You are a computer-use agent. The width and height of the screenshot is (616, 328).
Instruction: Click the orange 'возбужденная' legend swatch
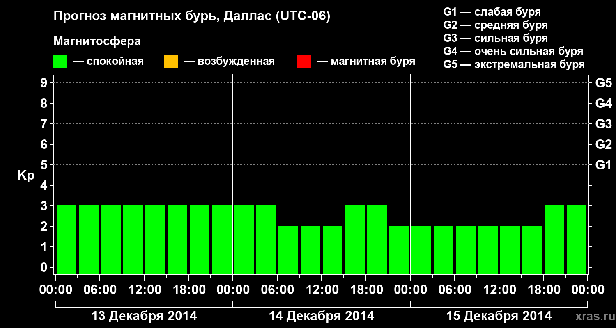pyautogui.click(x=171, y=62)
